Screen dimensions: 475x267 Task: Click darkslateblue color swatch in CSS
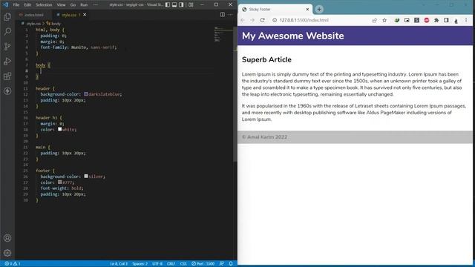pos(86,94)
